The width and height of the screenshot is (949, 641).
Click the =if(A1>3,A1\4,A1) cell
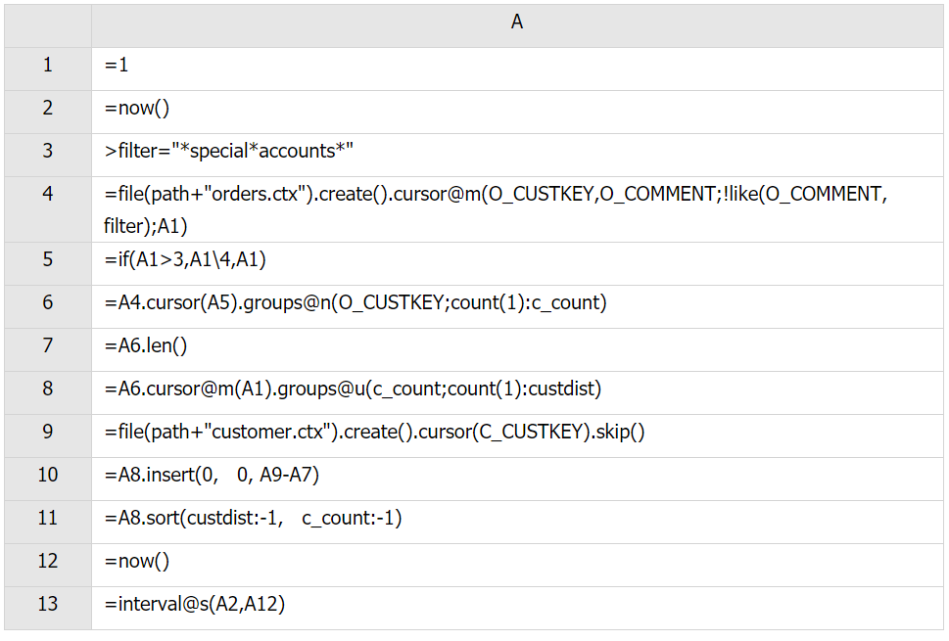point(517,259)
